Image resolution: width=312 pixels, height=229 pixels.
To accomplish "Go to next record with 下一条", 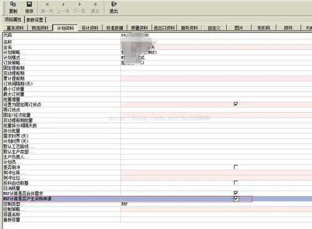I will [x=79, y=7].
